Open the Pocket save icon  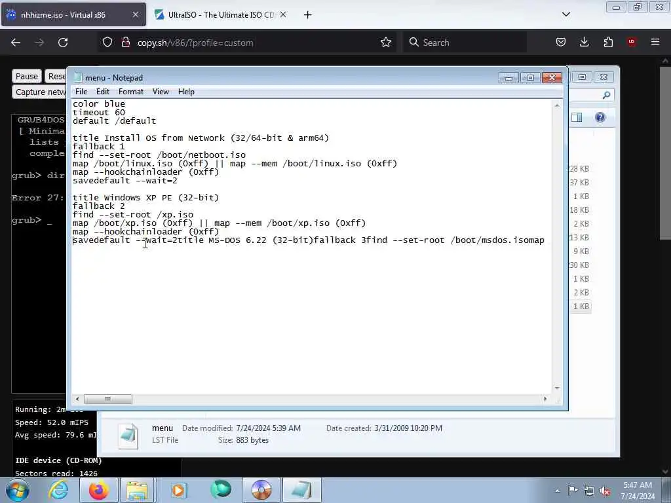tap(561, 42)
